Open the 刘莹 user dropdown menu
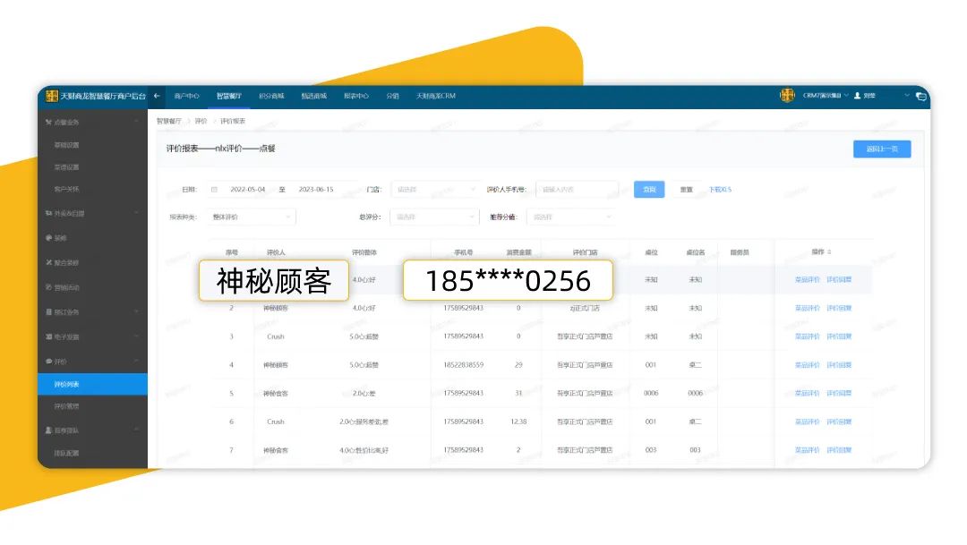 pos(886,96)
